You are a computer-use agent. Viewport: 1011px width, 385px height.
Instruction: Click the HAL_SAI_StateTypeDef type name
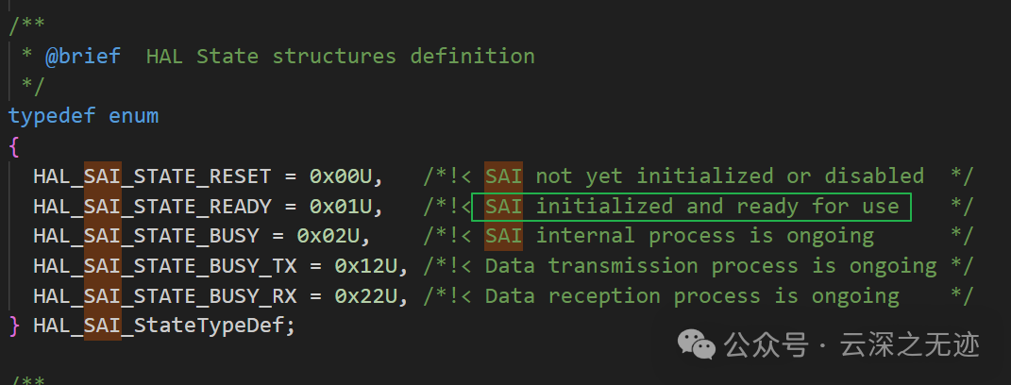[159, 326]
